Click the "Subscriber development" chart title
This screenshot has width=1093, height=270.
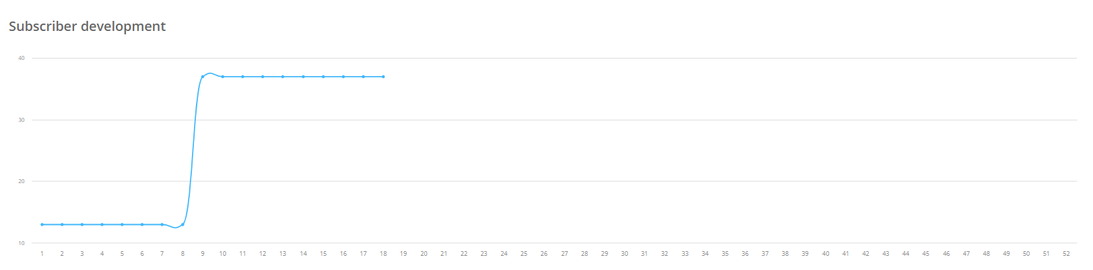coord(87,26)
